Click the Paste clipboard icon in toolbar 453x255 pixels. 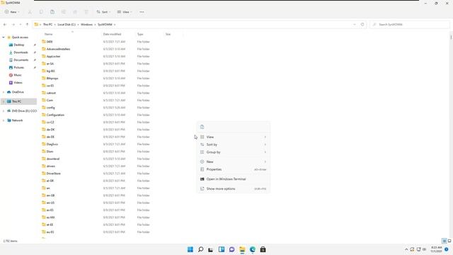(x=52, y=12)
